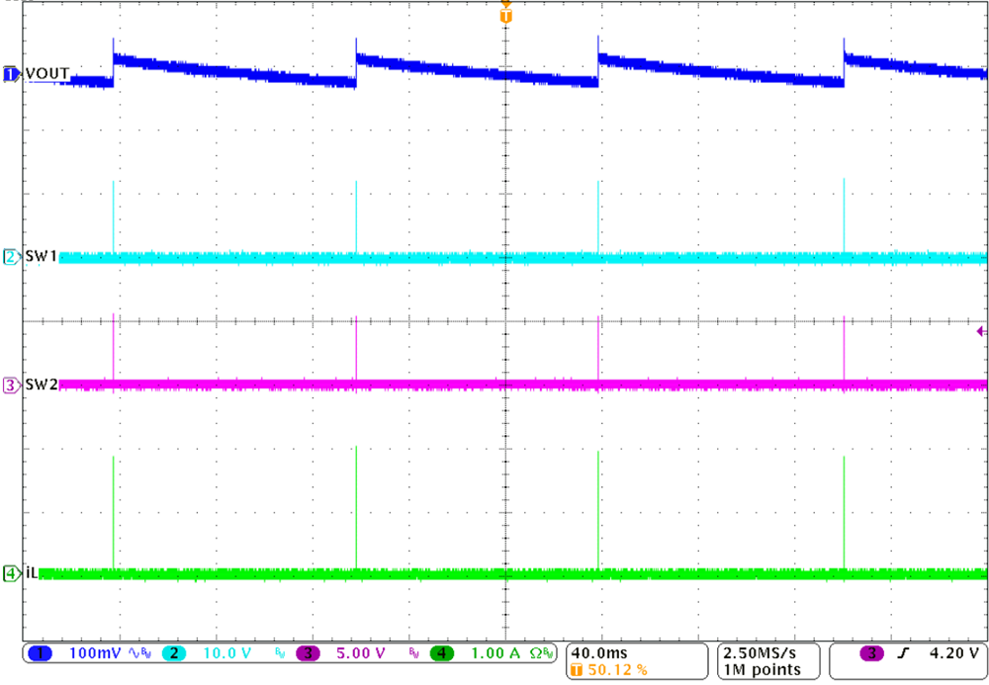Click the orange trigger position marker T

pyautogui.click(x=505, y=15)
